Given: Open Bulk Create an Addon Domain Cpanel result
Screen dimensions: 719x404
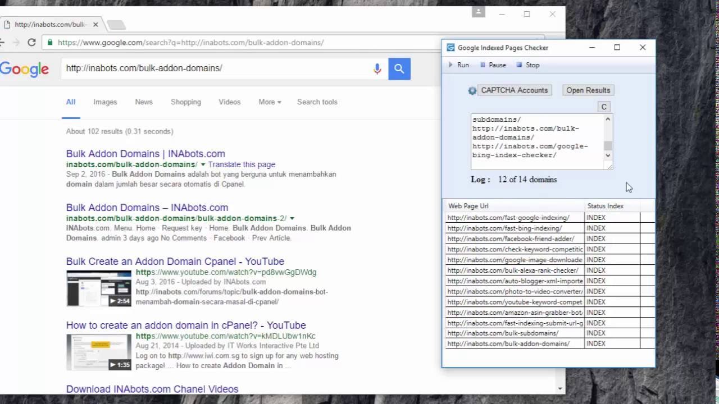Looking at the screenshot, I should (x=175, y=261).
